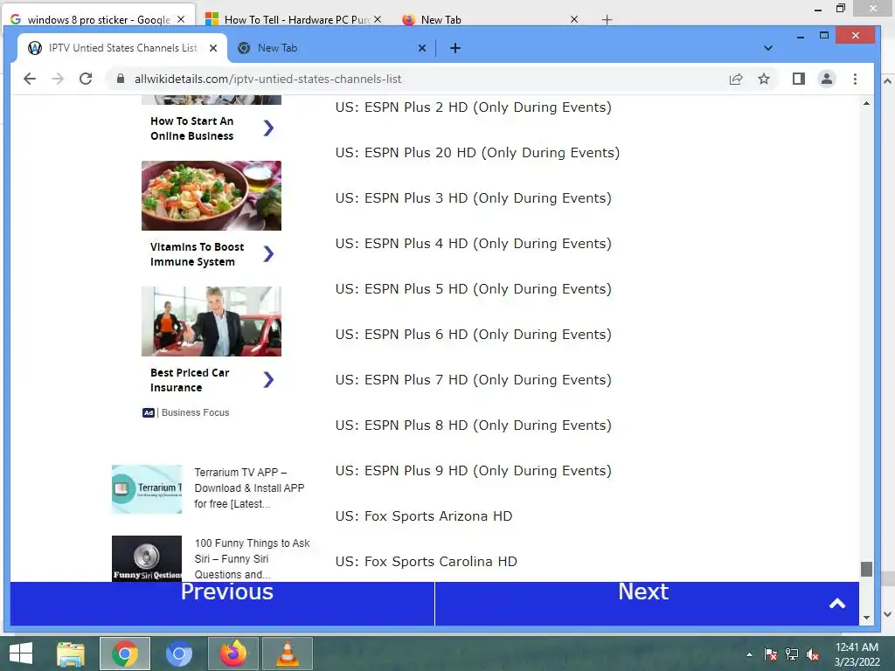Click the forward navigation arrow

point(58,79)
